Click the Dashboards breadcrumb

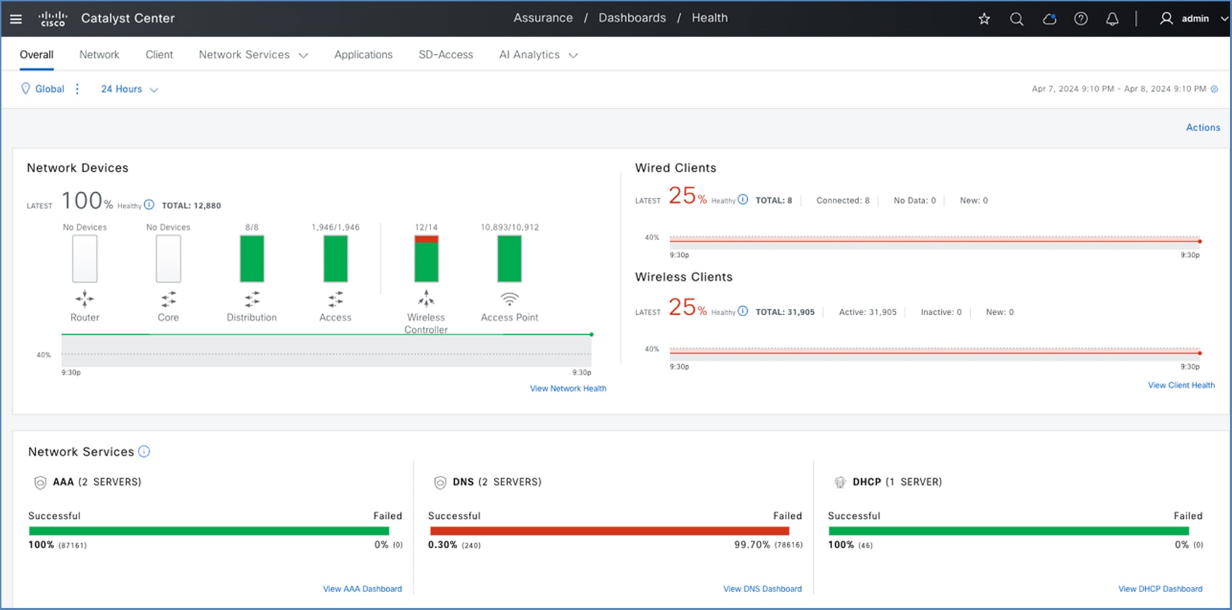632,18
